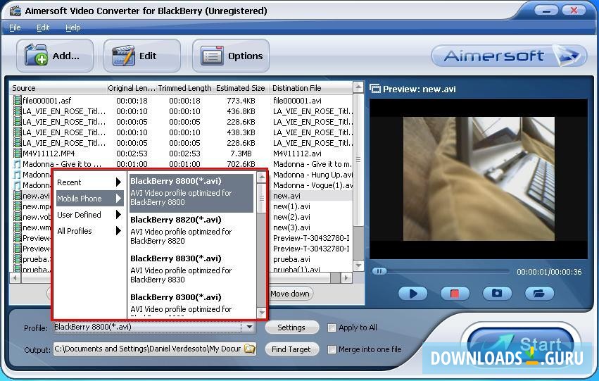Click music note icon of Give it to
599x381 pixels.
(17, 164)
